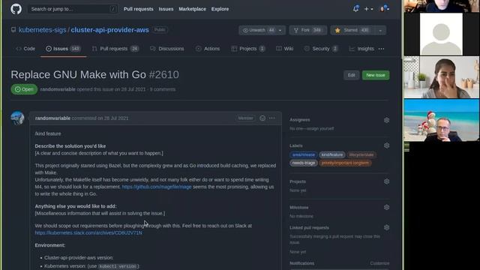This screenshot has width=480, height=270.
Task: Expand the Unwatch dropdown arrow
Action: [x=280, y=30]
